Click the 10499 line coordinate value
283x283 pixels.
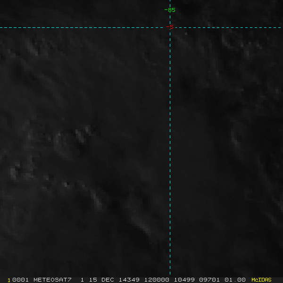point(182,280)
